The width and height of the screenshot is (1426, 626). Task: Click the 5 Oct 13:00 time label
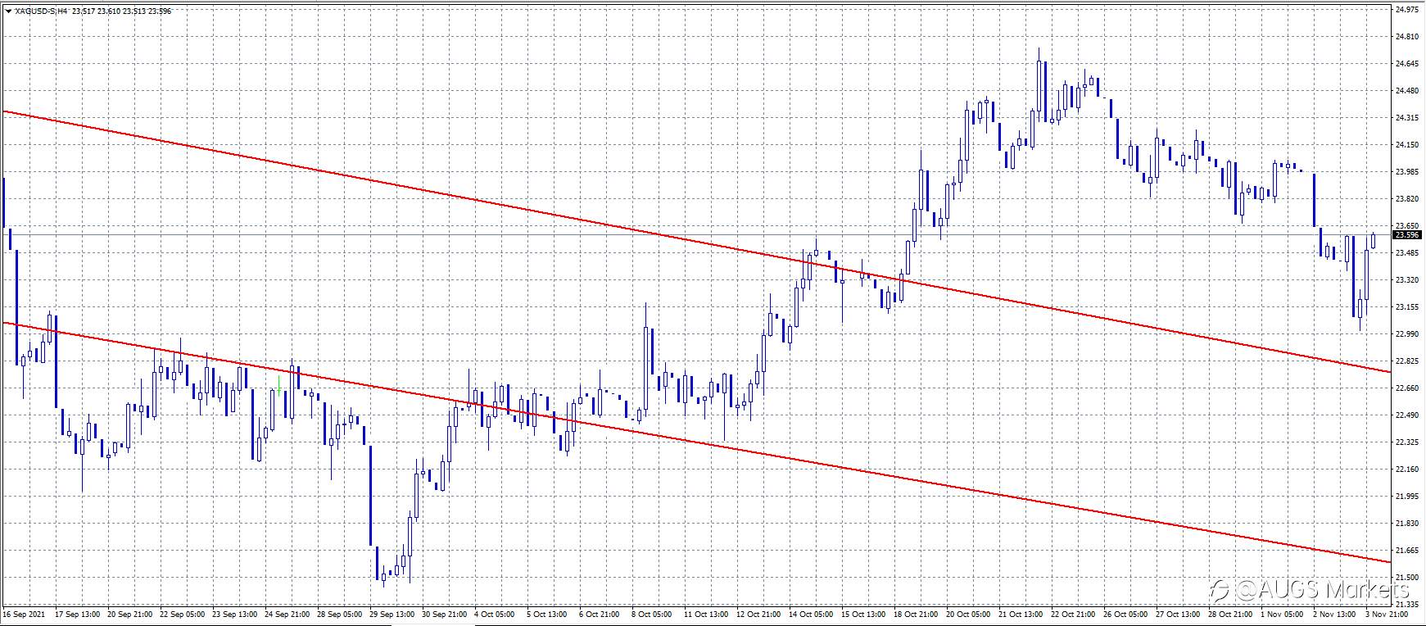(548, 614)
